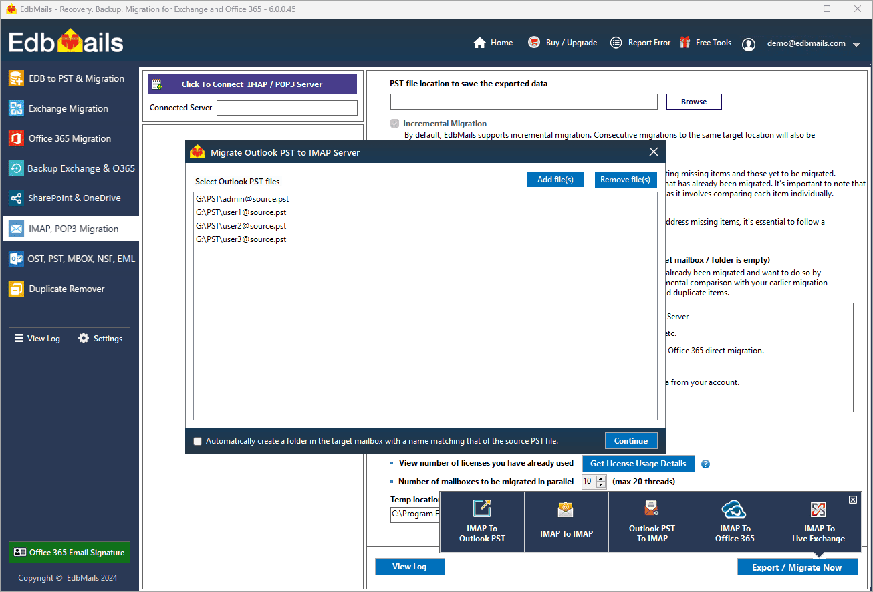Viewport: 873px width, 592px height.
Task: Click the IMAP To IMAP envelope icon
Action: (x=566, y=510)
